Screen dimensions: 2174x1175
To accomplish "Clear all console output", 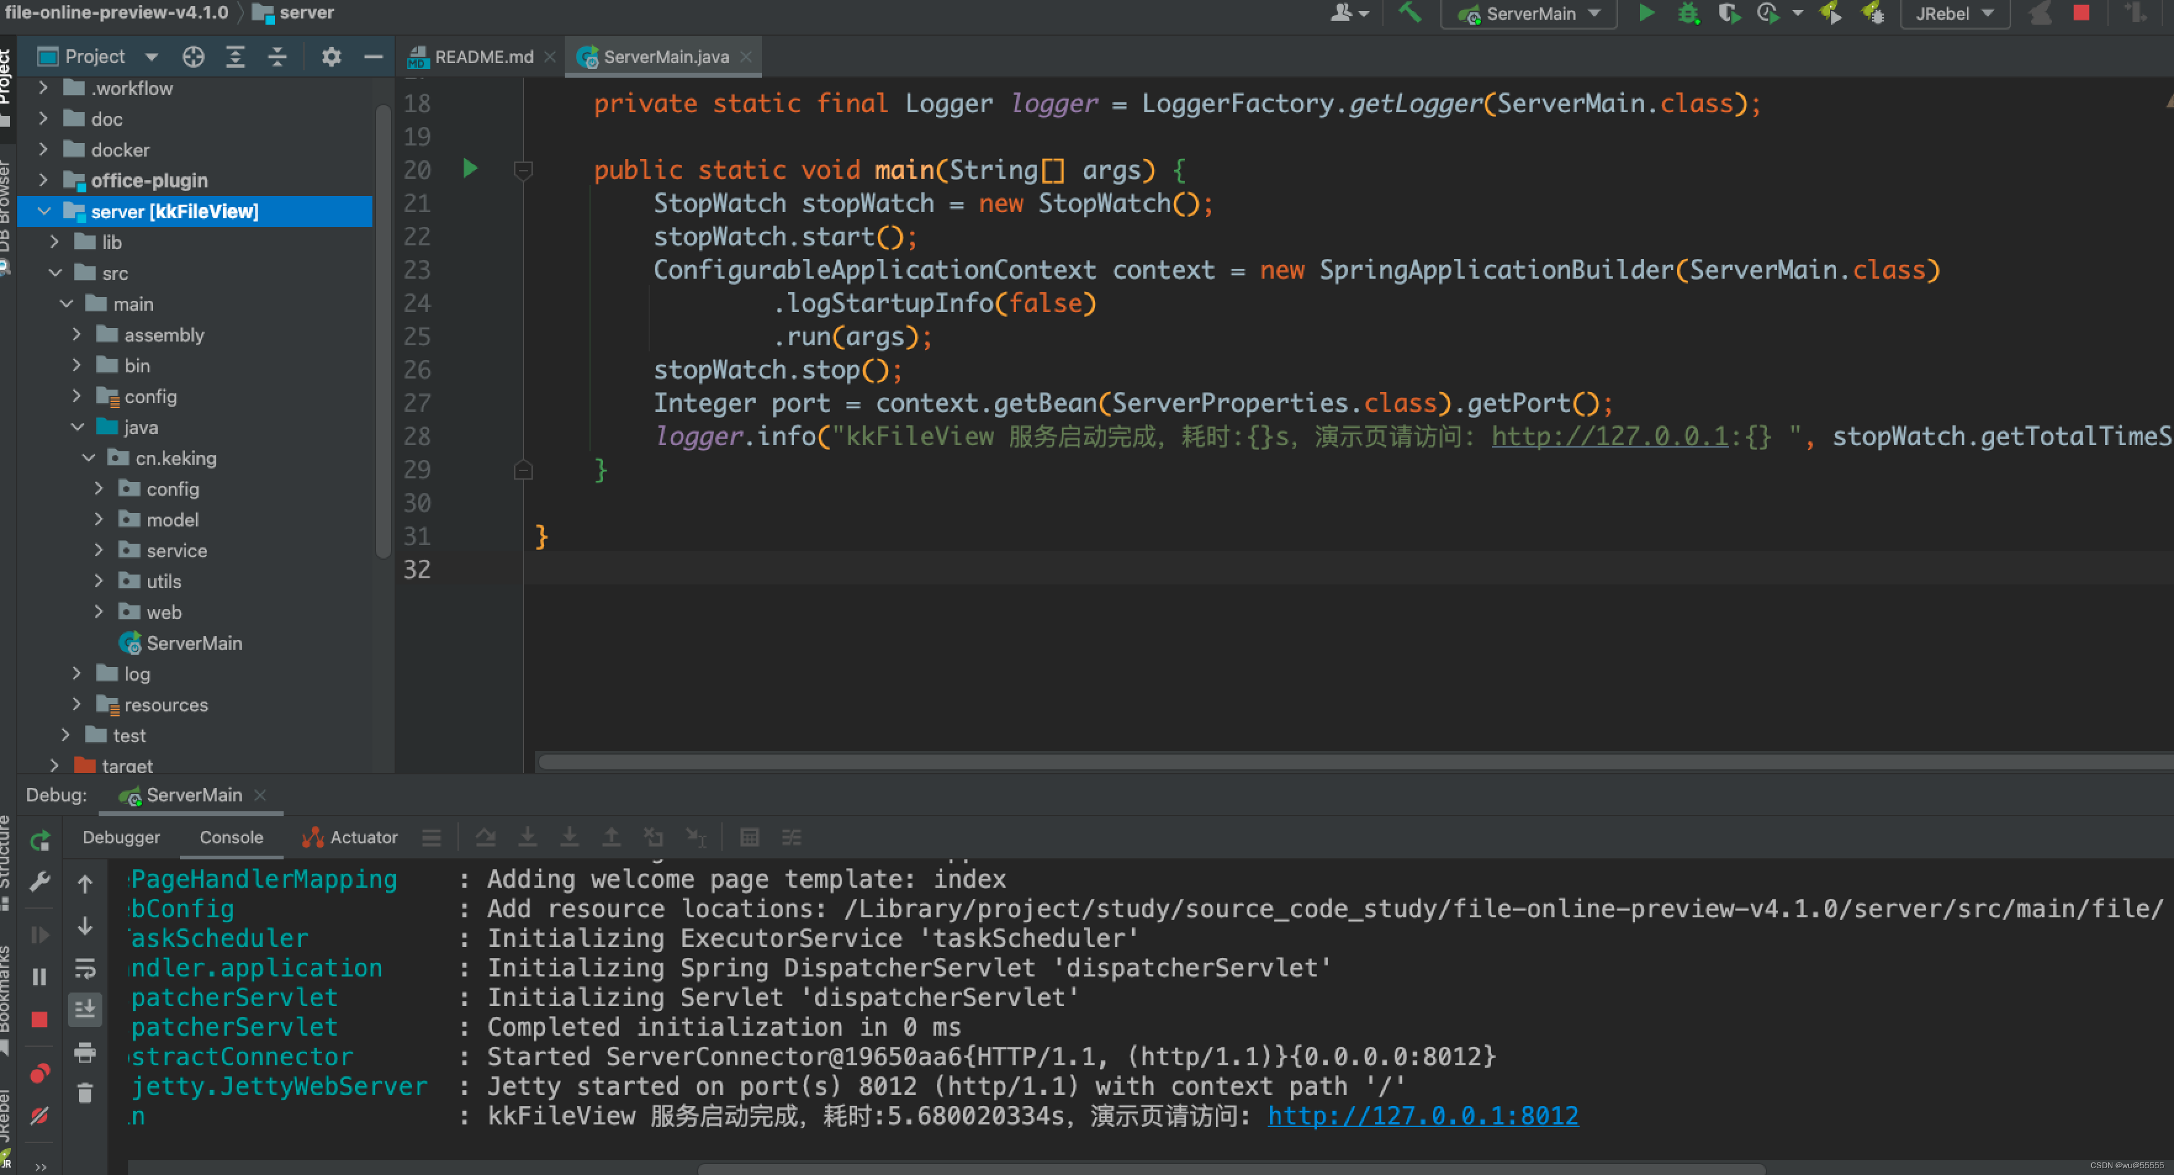I will click(85, 1093).
